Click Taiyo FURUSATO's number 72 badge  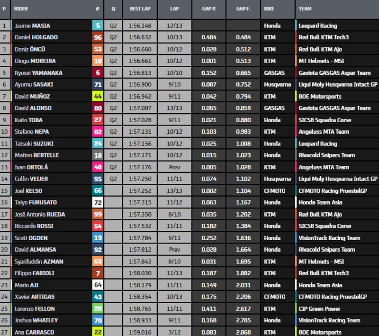point(98,202)
